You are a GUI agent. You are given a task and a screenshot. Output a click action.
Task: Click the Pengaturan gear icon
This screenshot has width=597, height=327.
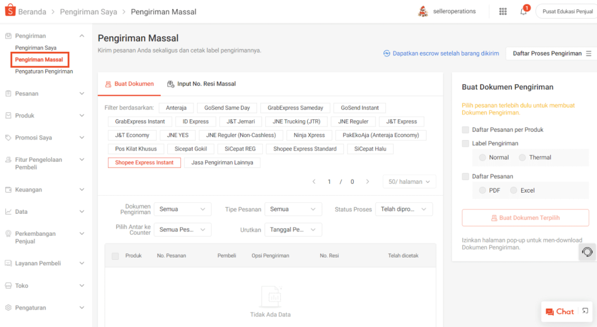pyautogui.click(x=8, y=308)
